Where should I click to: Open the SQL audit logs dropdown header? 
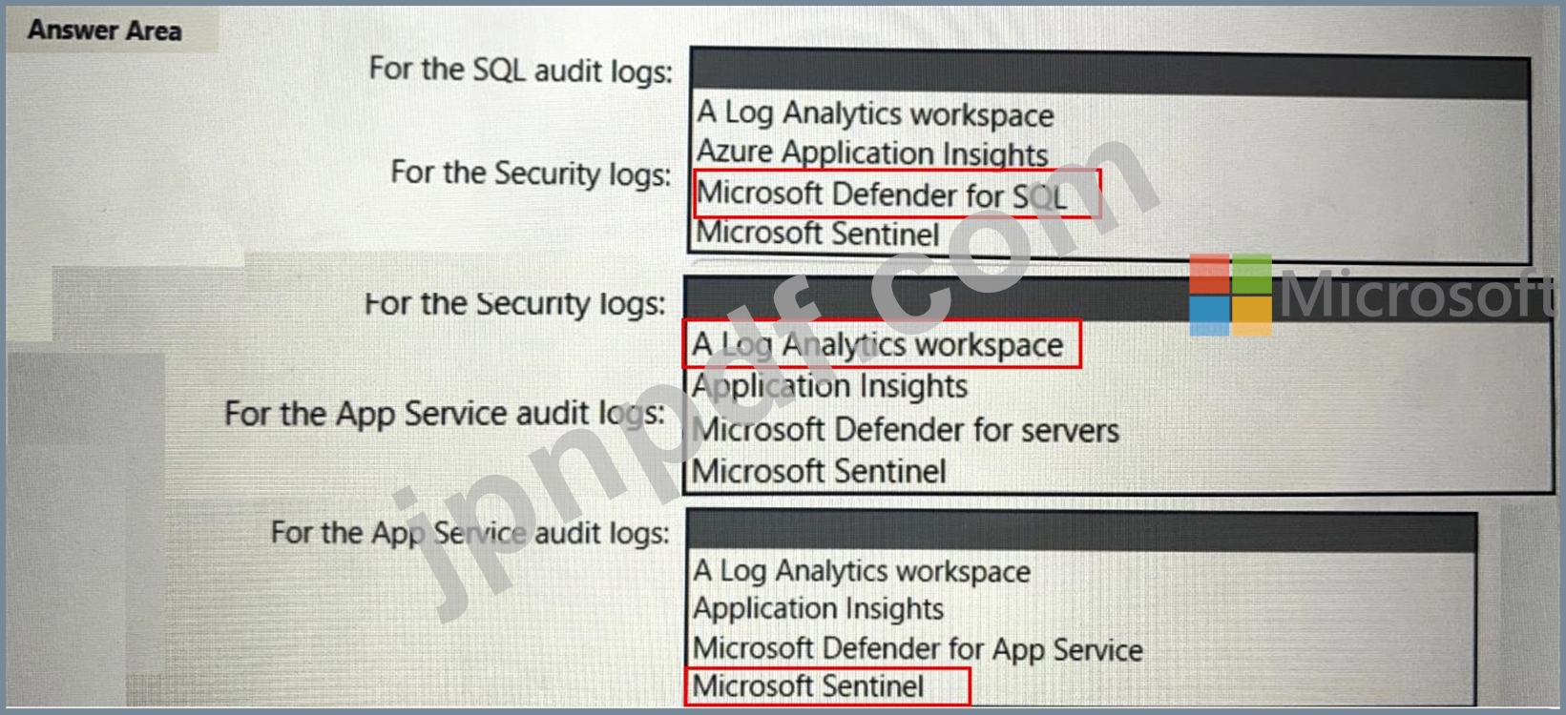coord(1110,74)
